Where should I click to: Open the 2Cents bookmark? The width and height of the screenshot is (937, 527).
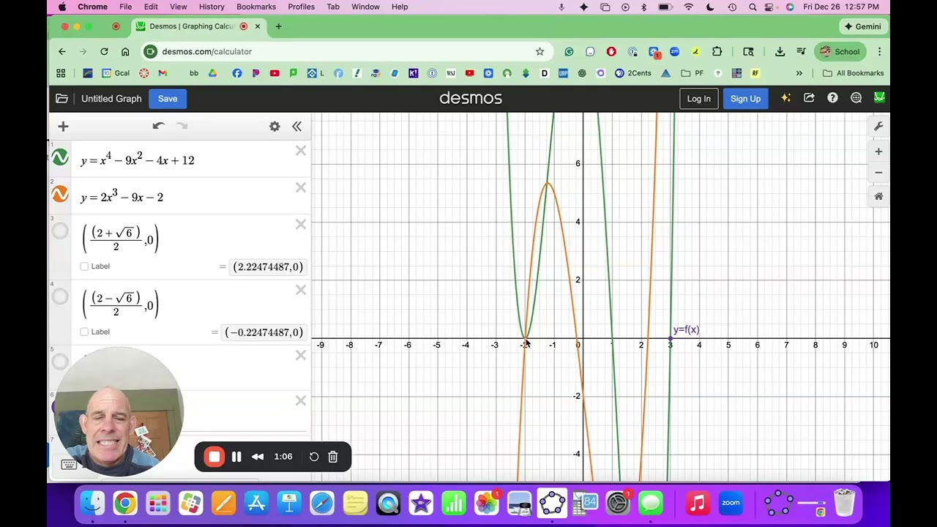(633, 73)
